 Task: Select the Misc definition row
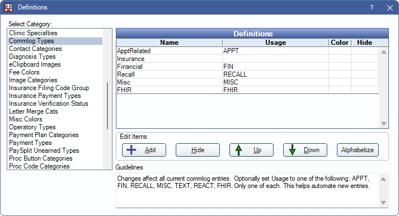[247, 82]
